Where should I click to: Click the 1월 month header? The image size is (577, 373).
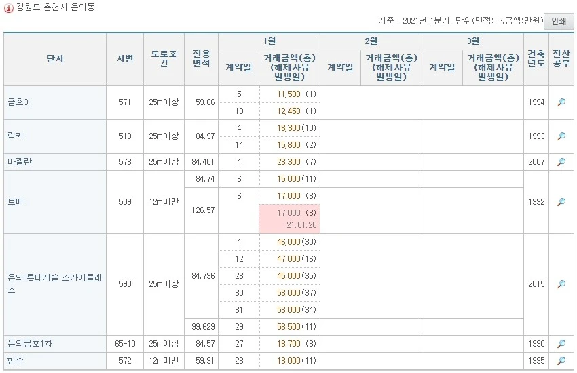[269, 41]
